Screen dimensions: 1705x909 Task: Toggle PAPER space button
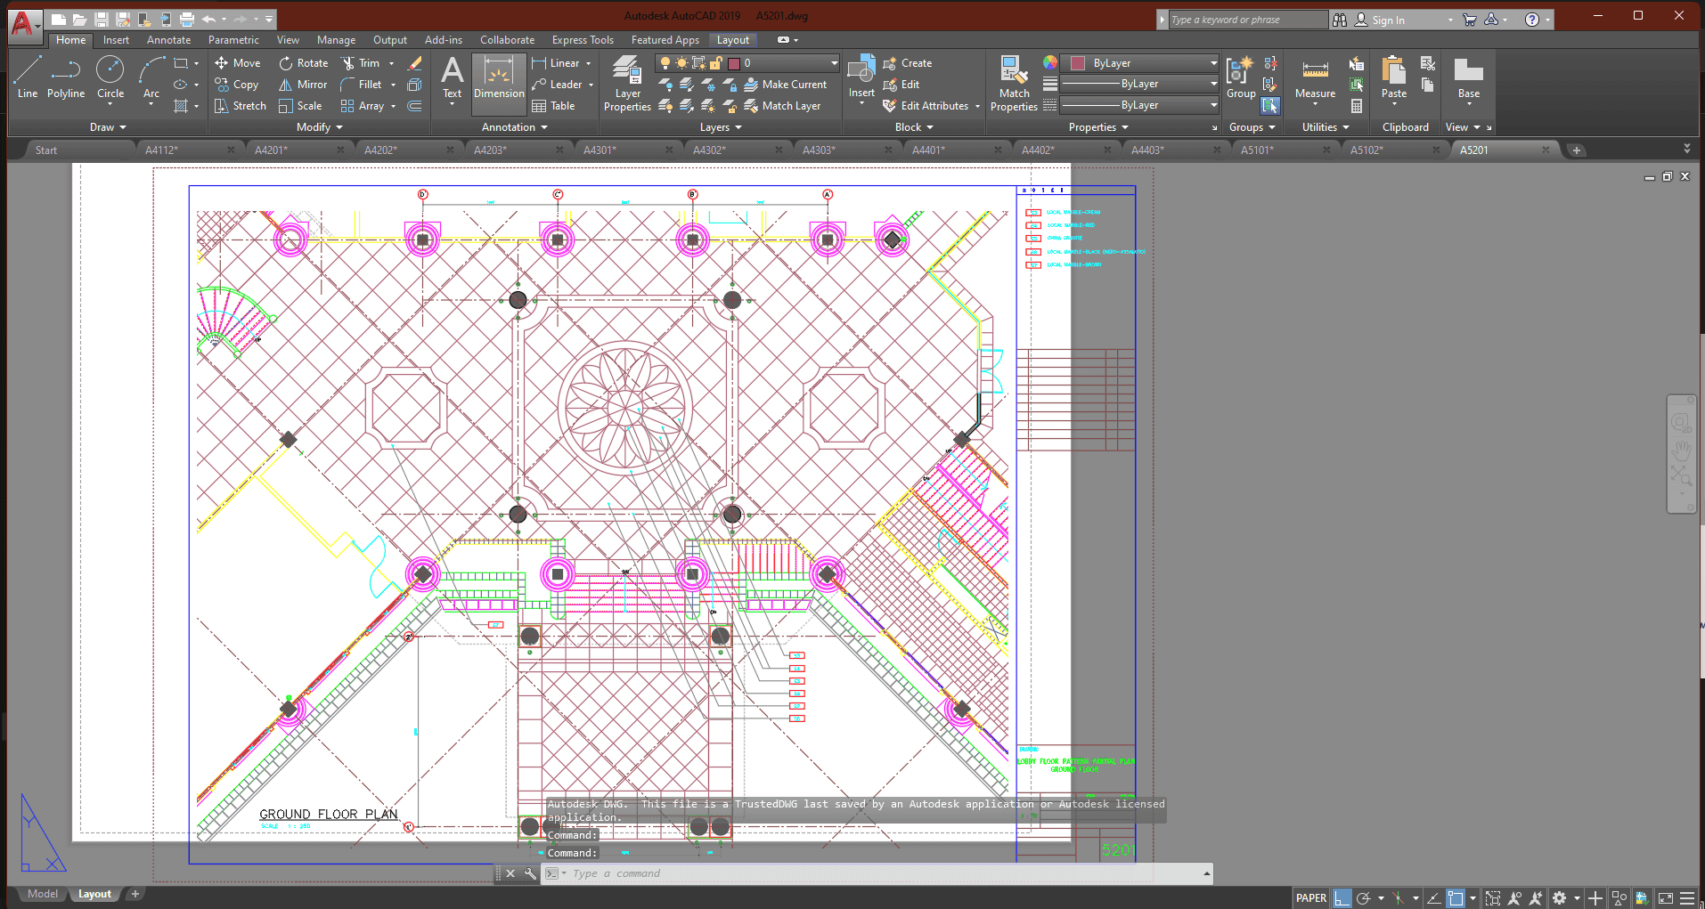point(1310,898)
